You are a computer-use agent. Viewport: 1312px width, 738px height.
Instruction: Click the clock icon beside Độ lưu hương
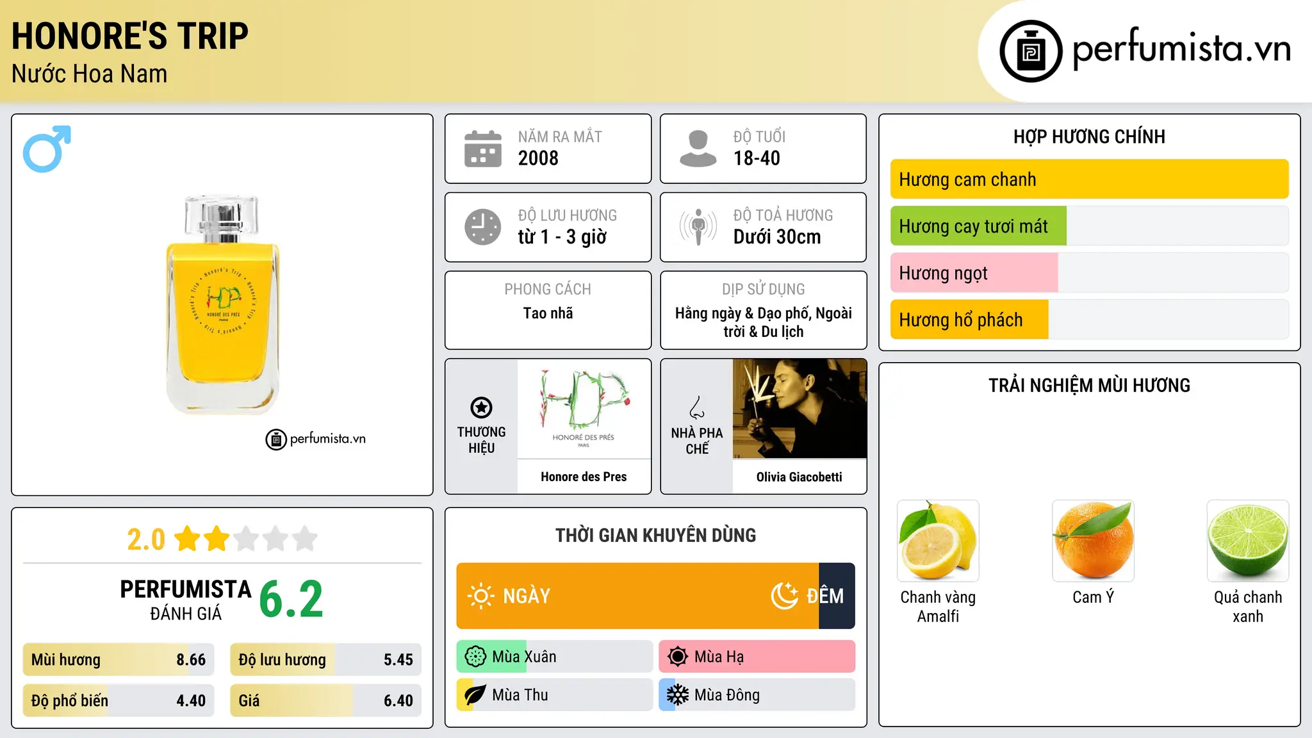coord(483,227)
